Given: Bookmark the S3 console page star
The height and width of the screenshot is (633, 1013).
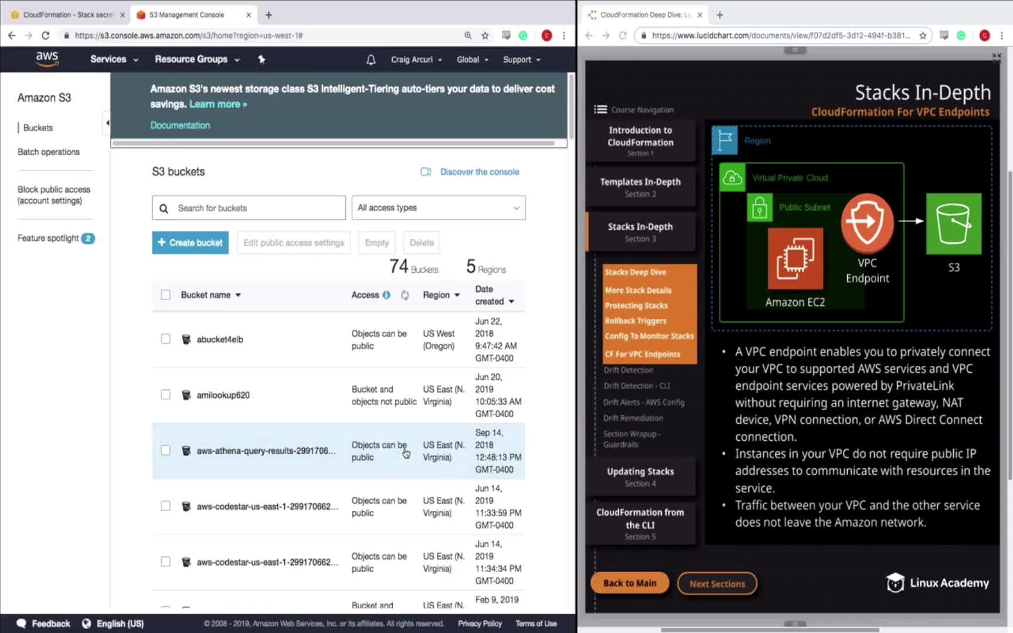Looking at the screenshot, I should 485,35.
